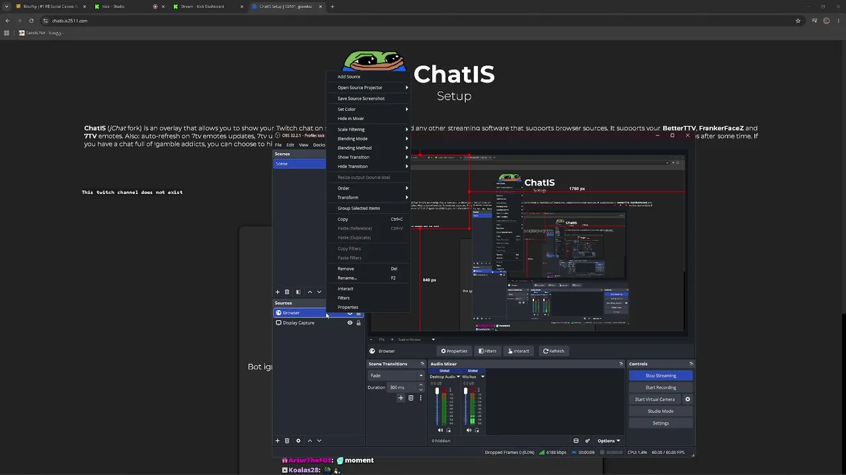
Task: Expand the Order submenu
Action: 369,188
